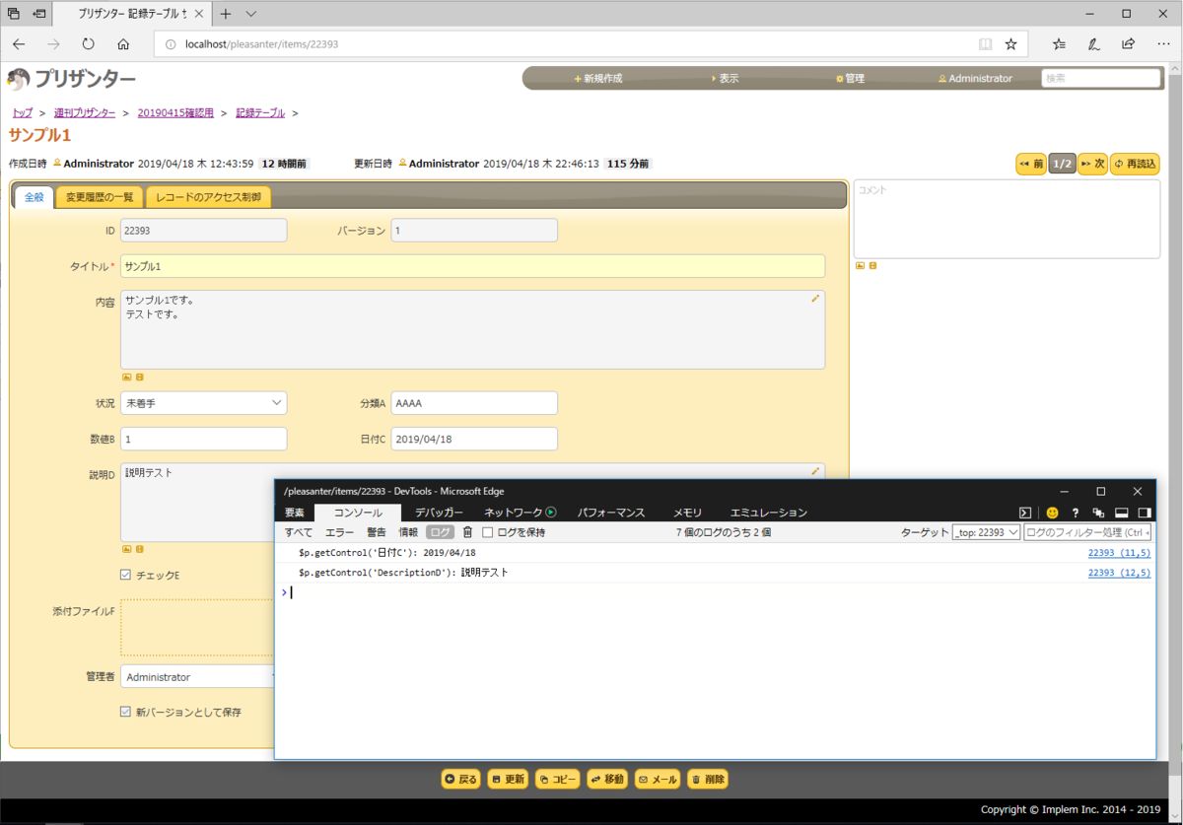Go to browser home page icon
1183x825 pixels.
123,44
